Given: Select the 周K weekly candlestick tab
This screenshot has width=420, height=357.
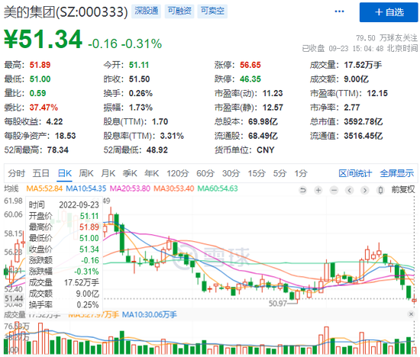Looking at the screenshot, I should tap(86, 173).
